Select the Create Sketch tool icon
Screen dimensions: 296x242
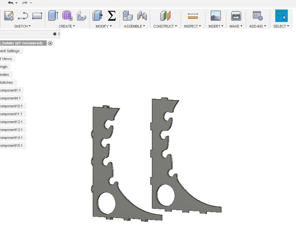(x=9, y=16)
